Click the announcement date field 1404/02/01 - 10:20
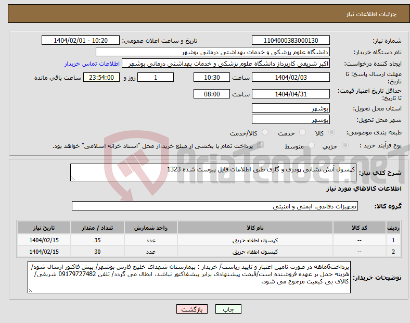Image resolution: width=410 pixels, height=323 pixels. [x=81, y=41]
